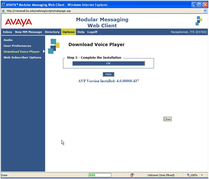Viewport: 209px width, 179px height.
Task: Open Web Subscriber Options
Action: [22, 58]
